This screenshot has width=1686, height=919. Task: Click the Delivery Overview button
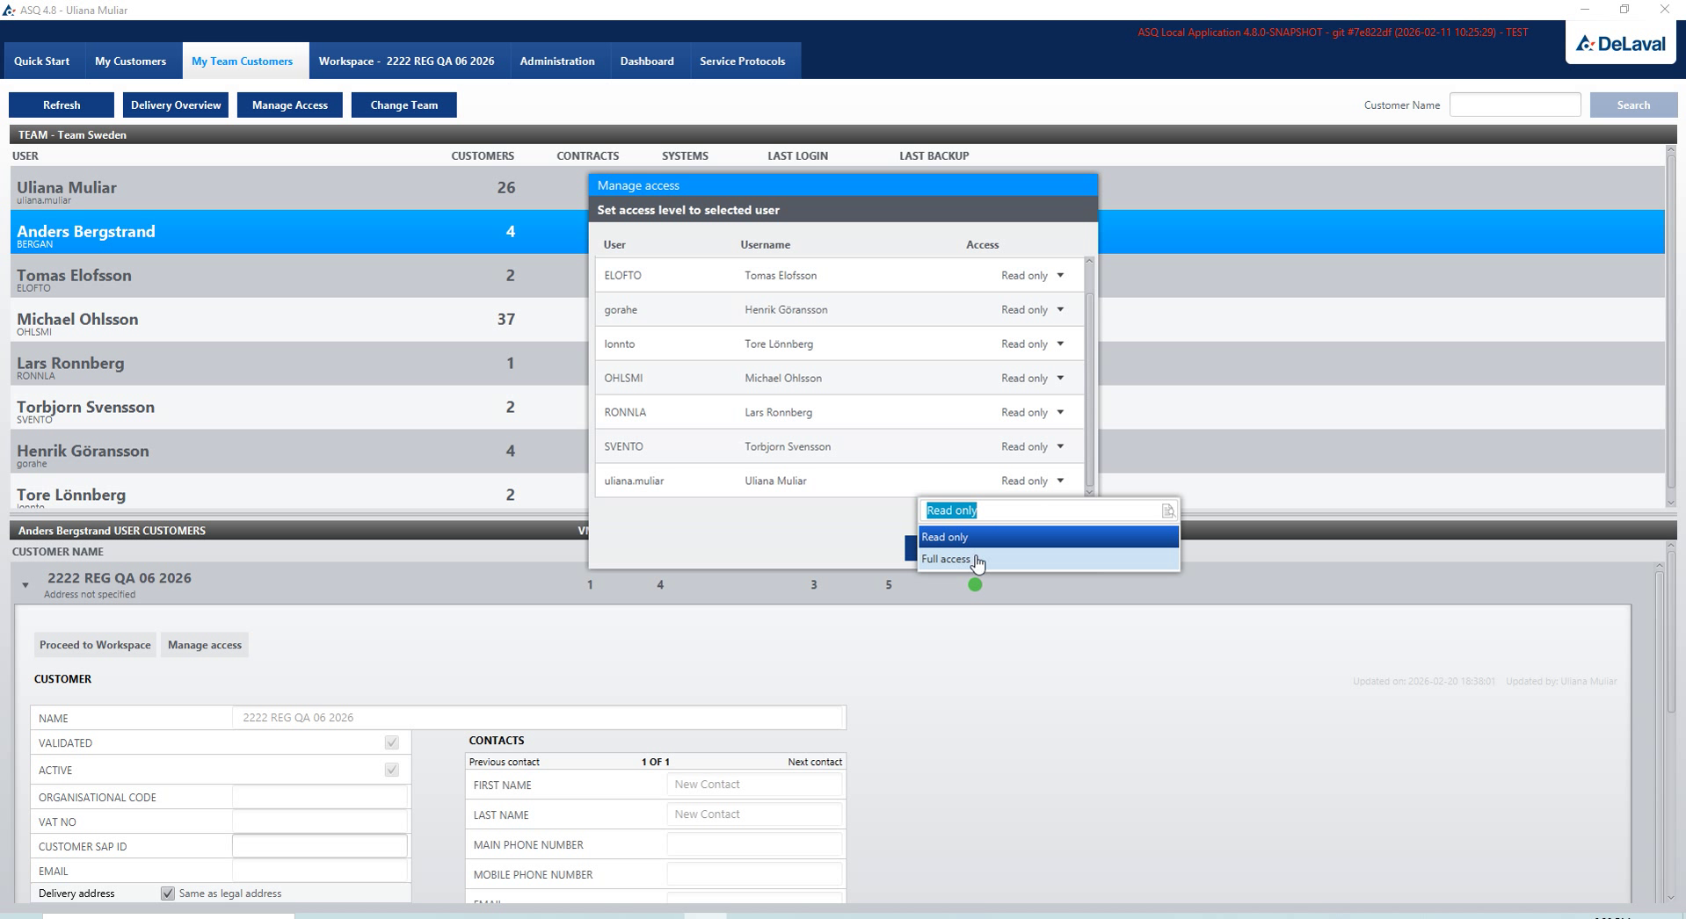click(176, 105)
